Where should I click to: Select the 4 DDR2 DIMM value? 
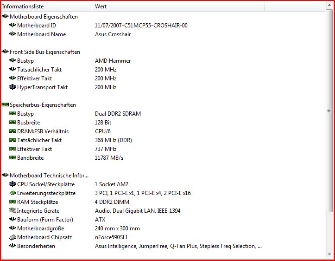point(112,202)
